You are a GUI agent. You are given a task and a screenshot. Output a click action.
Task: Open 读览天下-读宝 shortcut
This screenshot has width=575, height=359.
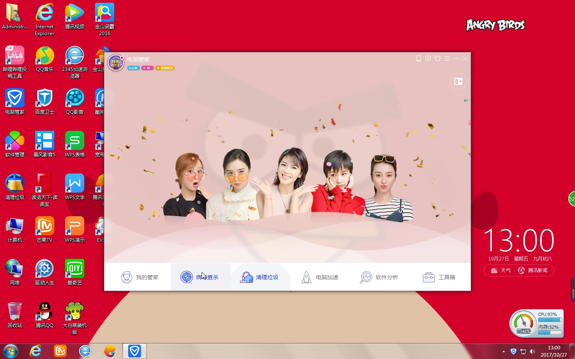coord(44,190)
